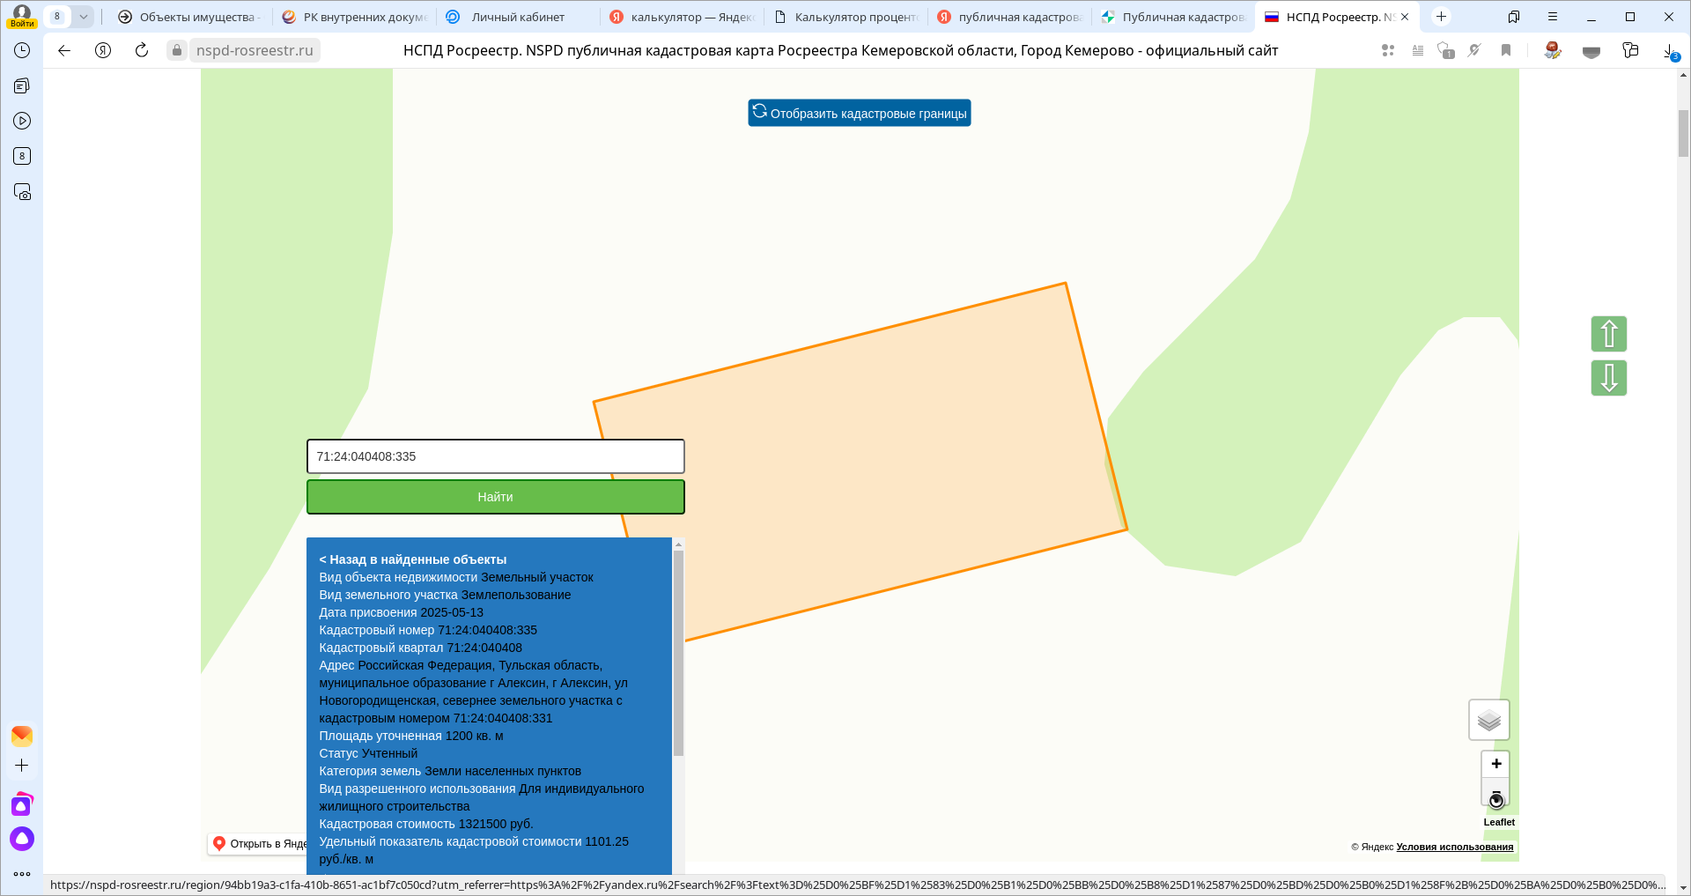The height and width of the screenshot is (896, 1691).
Task: Open the Alice assistant purple icon
Action: click(x=22, y=839)
